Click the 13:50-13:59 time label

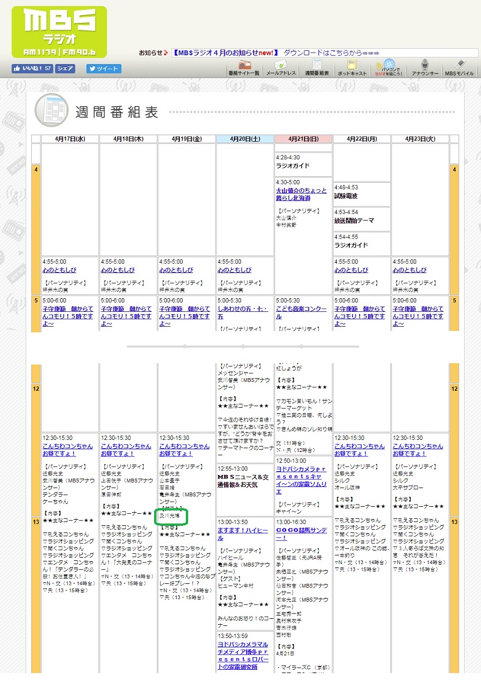coord(233,636)
